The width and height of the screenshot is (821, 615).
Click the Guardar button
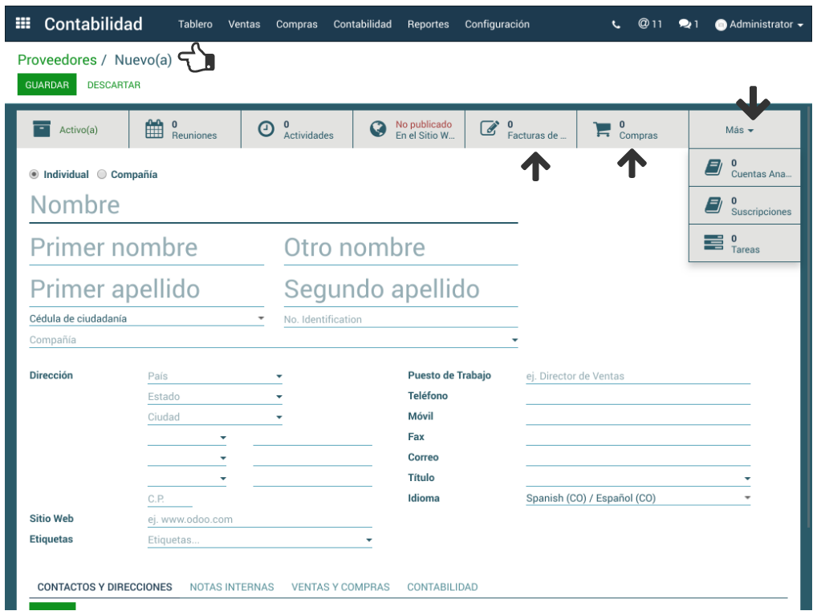click(x=47, y=85)
